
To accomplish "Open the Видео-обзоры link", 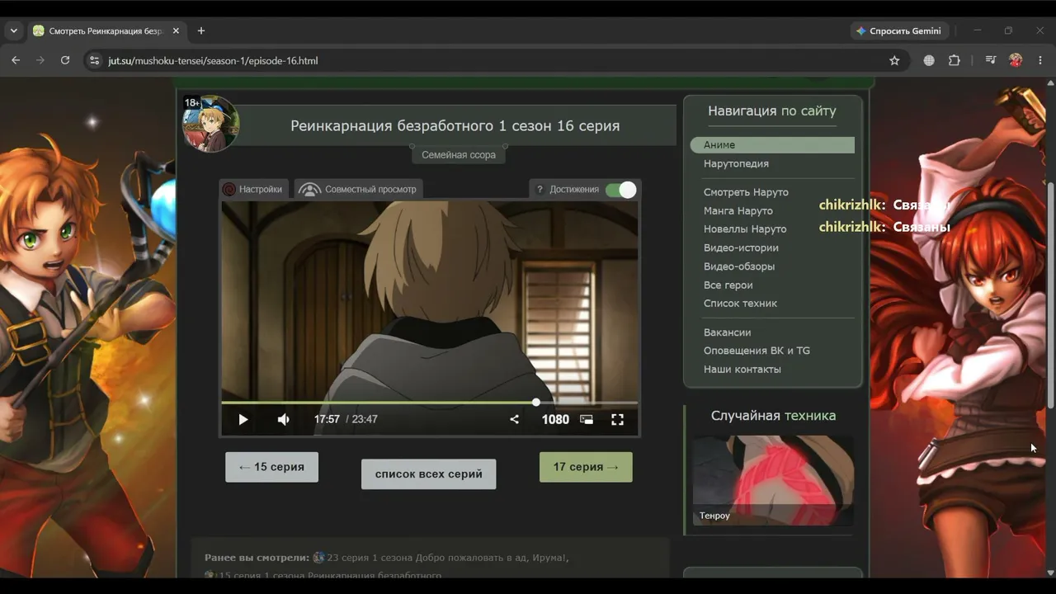I will (x=739, y=266).
